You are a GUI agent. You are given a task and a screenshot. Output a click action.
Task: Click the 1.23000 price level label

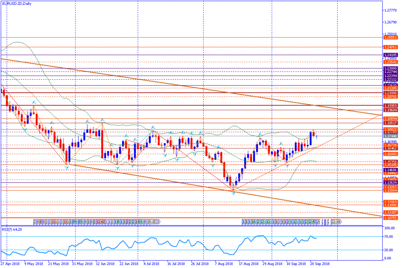pos(391,68)
